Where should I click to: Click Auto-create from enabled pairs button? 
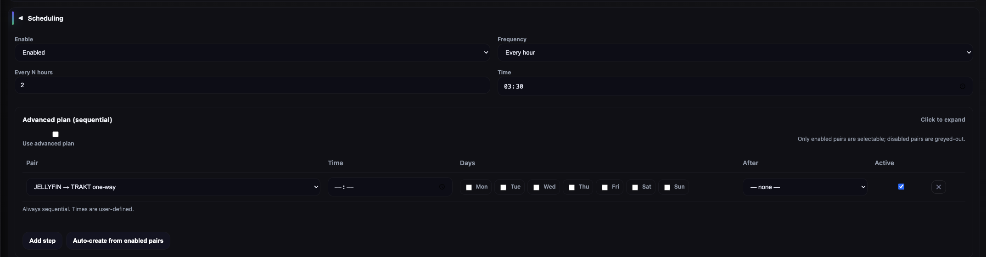[118, 240]
